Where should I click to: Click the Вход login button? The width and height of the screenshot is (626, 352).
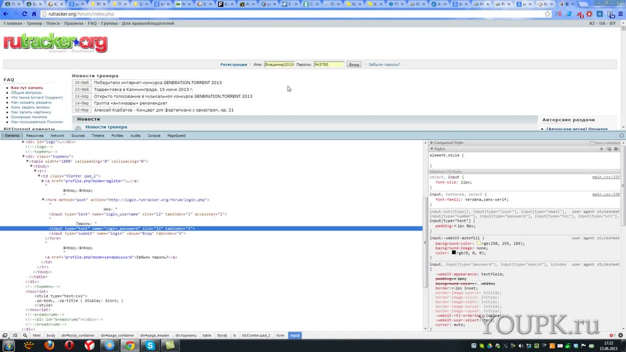(x=354, y=64)
